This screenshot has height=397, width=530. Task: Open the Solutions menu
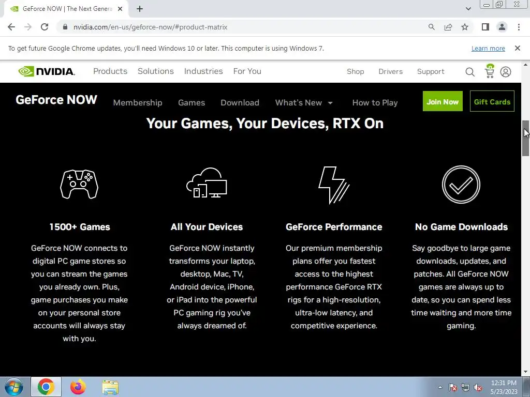click(155, 71)
